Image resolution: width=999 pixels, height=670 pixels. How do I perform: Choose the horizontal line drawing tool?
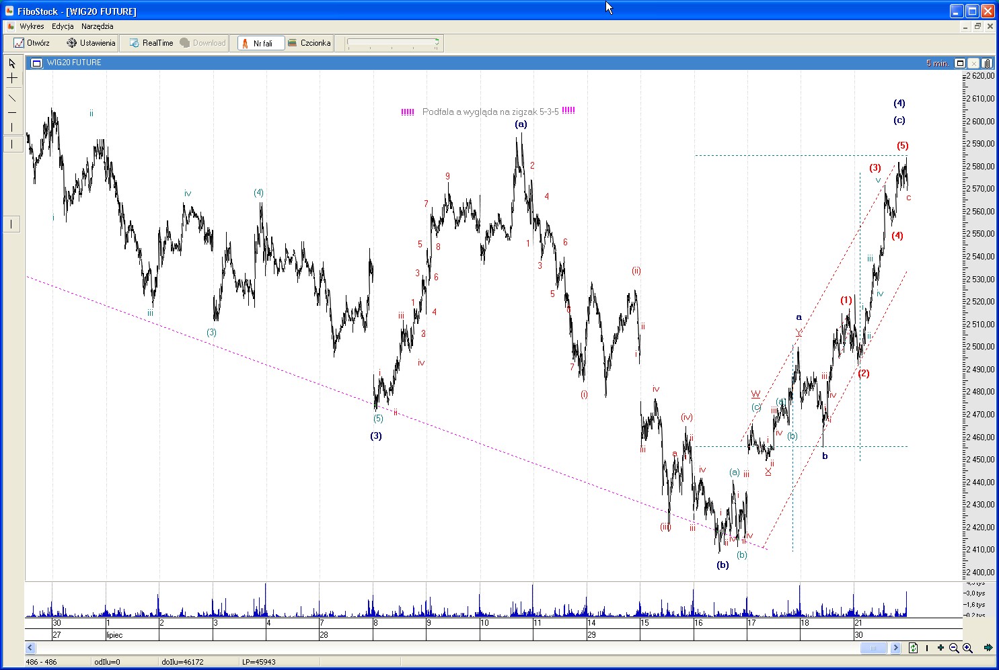pos(12,113)
